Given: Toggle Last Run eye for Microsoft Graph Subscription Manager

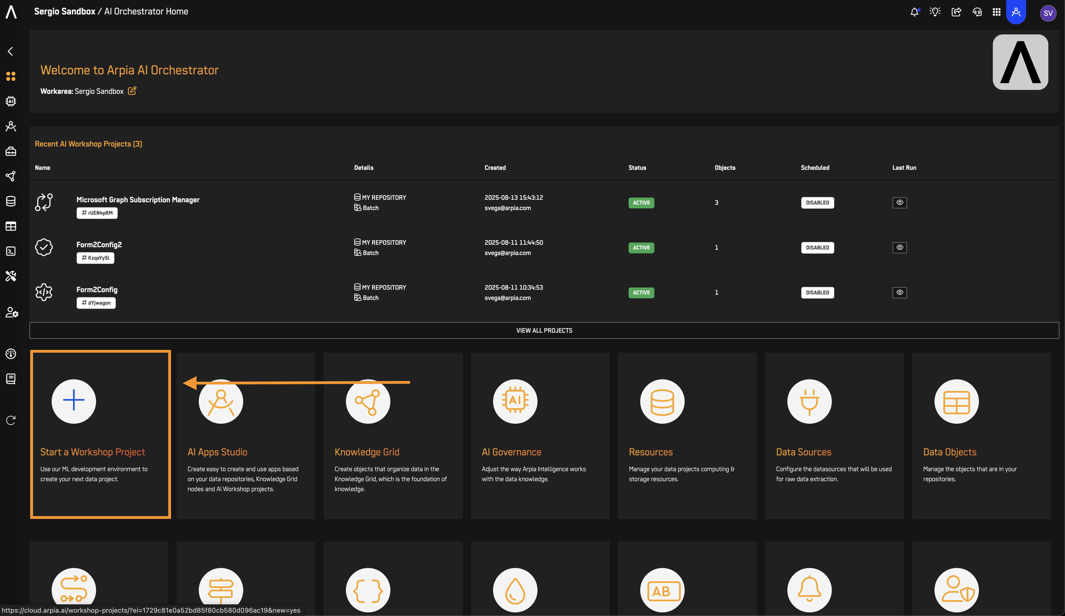Looking at the screenshot, I should click(x=900, y=203).
